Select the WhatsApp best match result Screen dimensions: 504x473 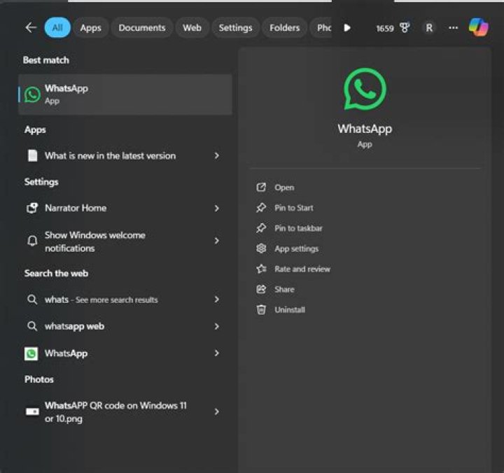click(125, 94)
